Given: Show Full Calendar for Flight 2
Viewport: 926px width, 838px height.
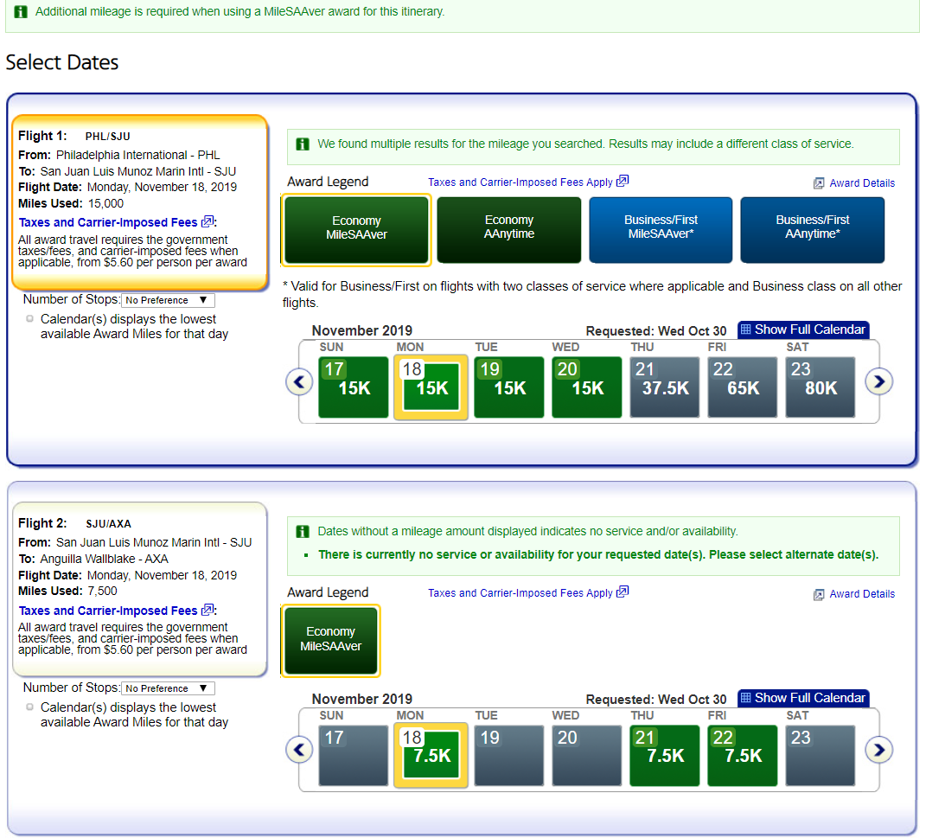Looking at the screenshot, I should point(802,698).
